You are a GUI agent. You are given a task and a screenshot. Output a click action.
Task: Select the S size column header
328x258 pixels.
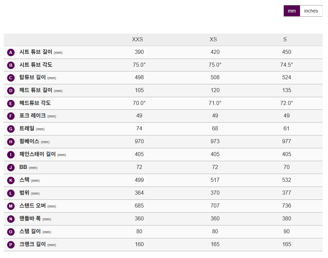pyautogui.click(x=285, y=40)
